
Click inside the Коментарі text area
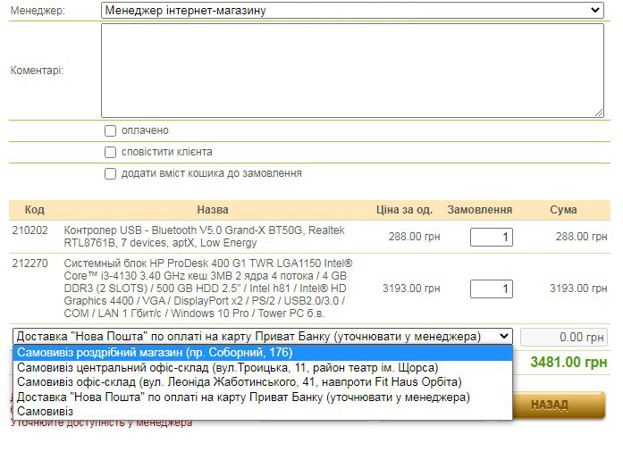coord(352,70)
